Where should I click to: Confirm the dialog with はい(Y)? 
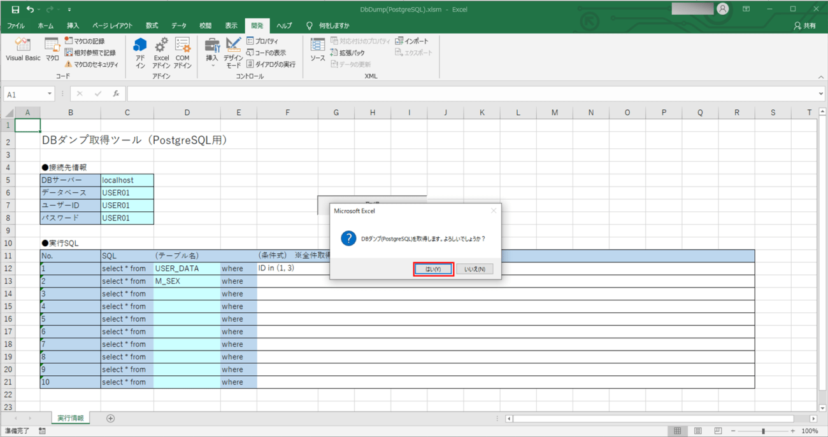pyautogui.click(x=433, y=269)
